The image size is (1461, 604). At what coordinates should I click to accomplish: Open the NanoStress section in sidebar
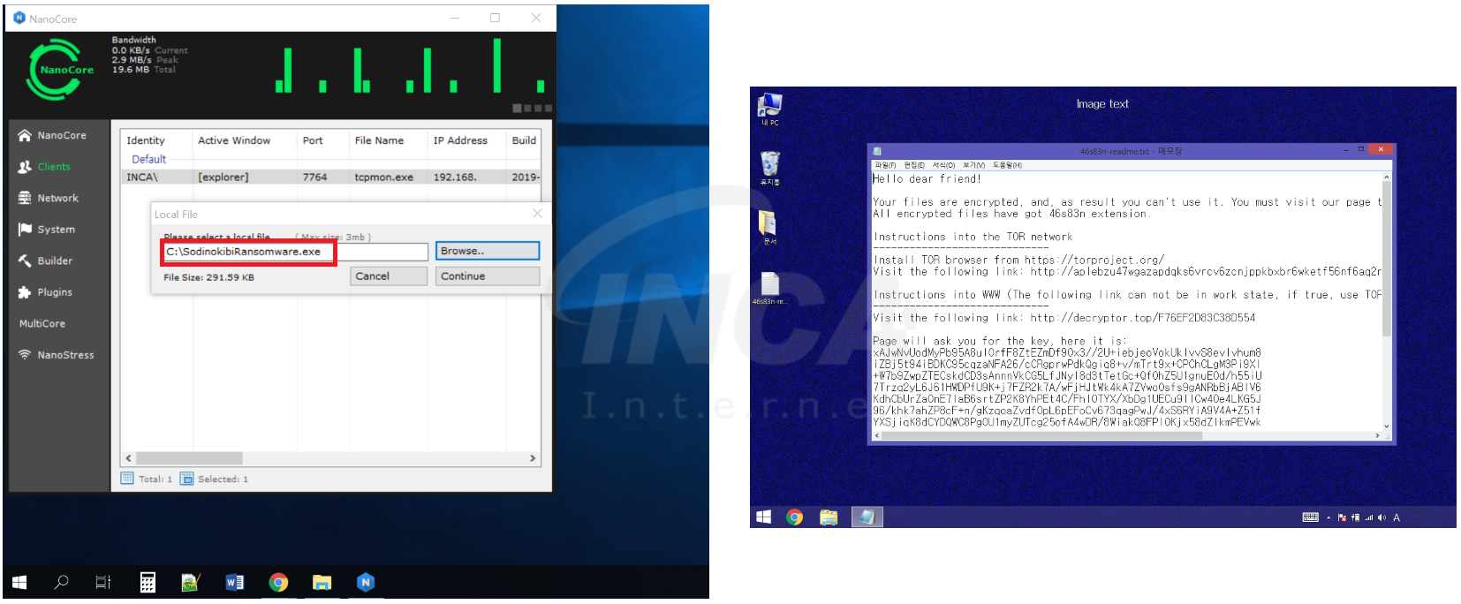tap(56, 354)
